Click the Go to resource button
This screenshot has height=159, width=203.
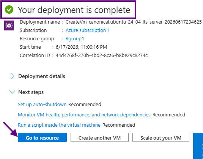click(x=42, y=137)
